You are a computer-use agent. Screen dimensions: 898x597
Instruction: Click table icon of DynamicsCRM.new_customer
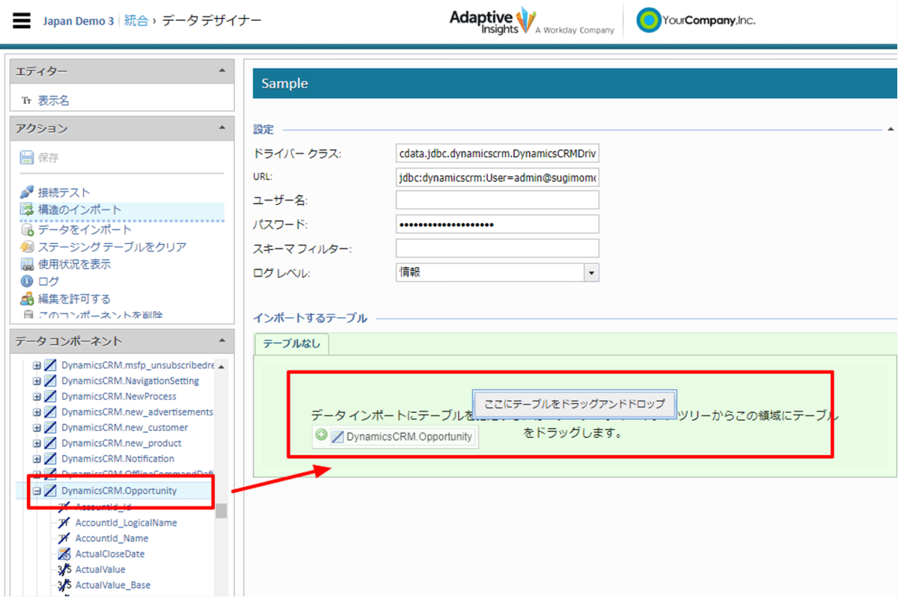(50, 428)
